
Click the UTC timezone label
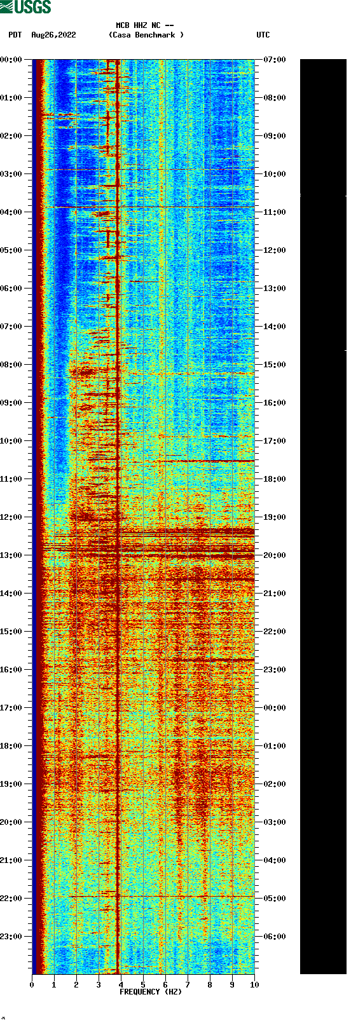(x=263, y=35)
